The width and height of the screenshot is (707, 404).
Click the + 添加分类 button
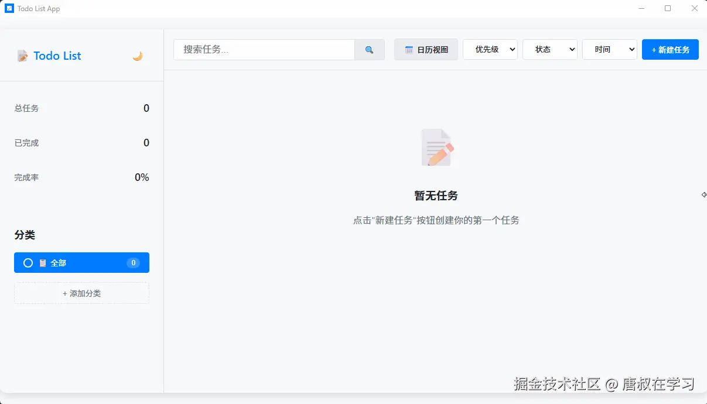[x=81, y=293]
